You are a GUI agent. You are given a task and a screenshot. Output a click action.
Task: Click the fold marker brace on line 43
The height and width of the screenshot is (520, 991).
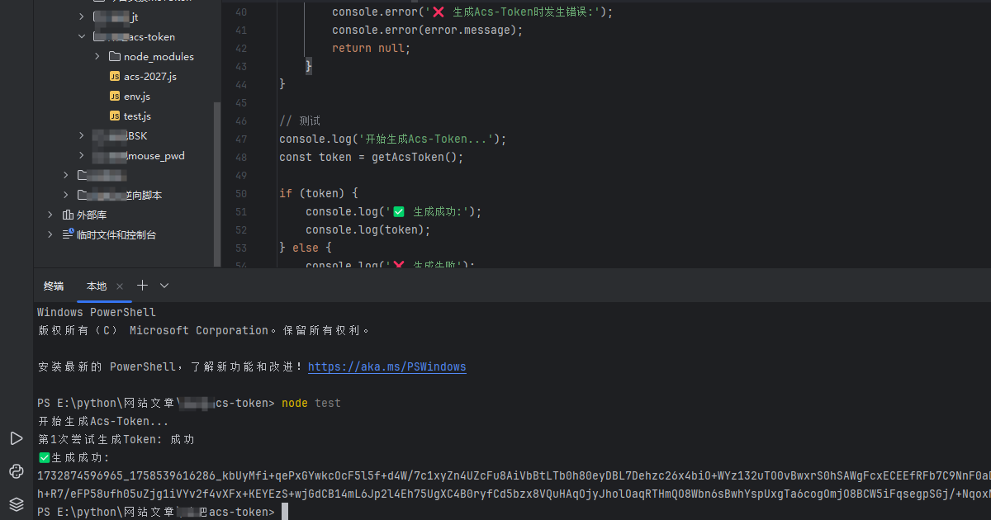coord(309,66)
